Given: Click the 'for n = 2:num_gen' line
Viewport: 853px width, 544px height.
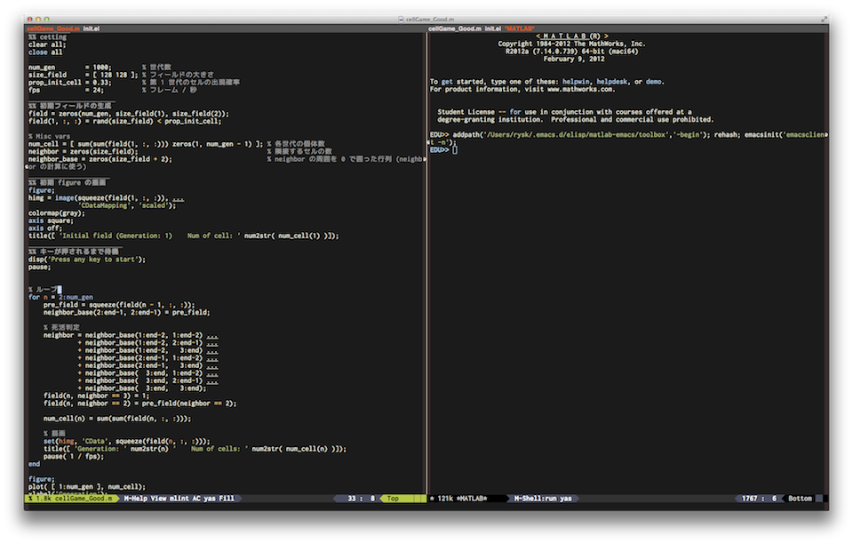Looking at the screenshot, I should (60, 298).
